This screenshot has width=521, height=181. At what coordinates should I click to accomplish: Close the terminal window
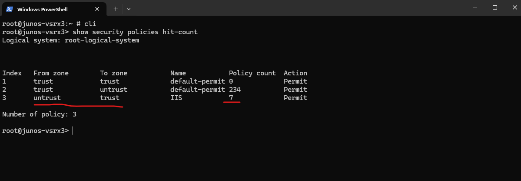[x=513, y=7]
